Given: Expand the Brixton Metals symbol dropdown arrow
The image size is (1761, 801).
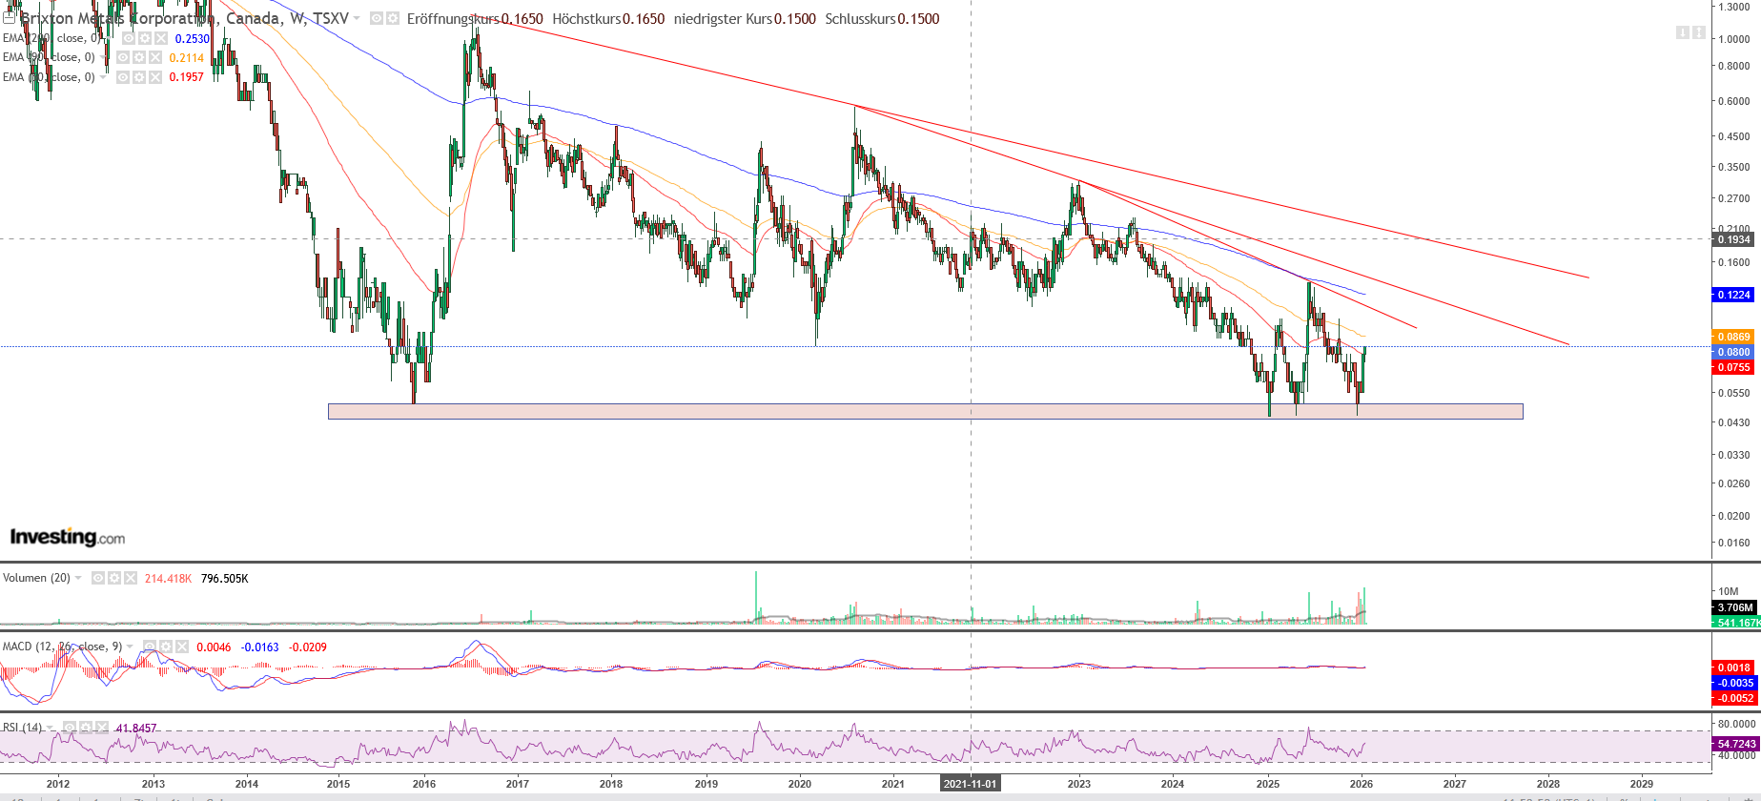Looking at the screenshot, I should (357, 18).
